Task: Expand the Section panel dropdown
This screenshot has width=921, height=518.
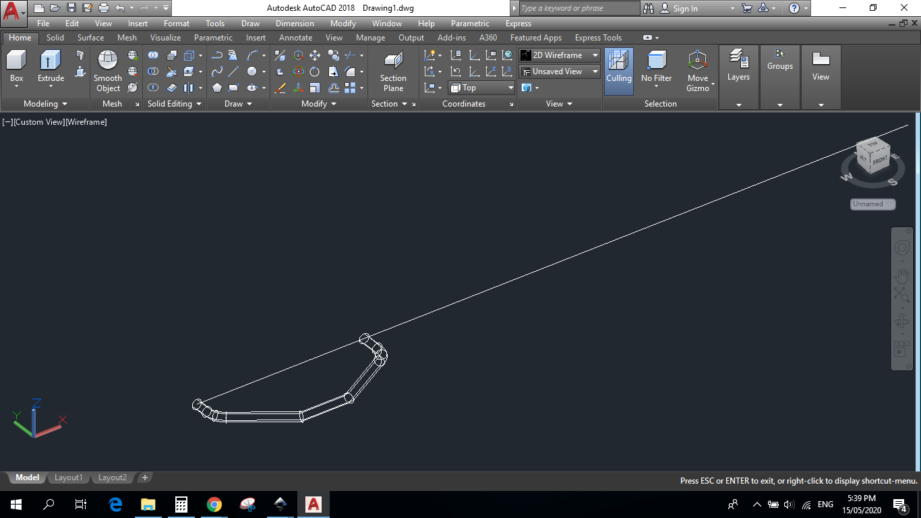Action: point(389,104)
